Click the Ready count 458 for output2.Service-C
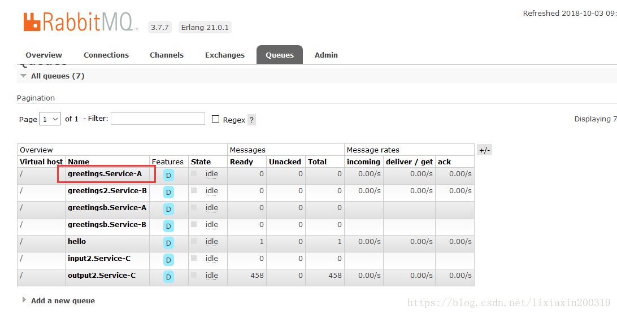 [257, 276]
